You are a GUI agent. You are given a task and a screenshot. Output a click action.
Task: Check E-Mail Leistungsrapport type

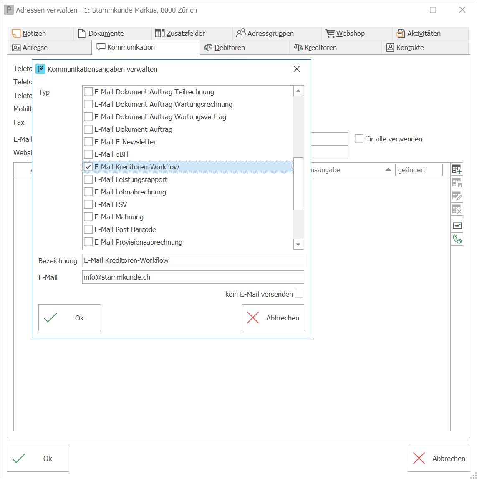(88, 179)
